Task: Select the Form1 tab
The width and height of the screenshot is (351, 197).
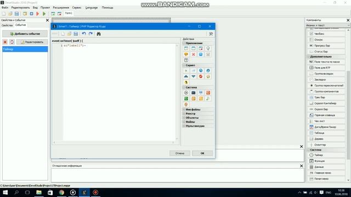Action: tap(69, 13)
